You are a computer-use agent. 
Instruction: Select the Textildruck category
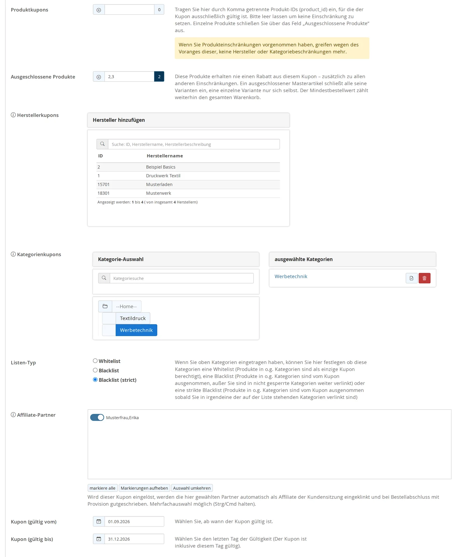coord(133,318)
